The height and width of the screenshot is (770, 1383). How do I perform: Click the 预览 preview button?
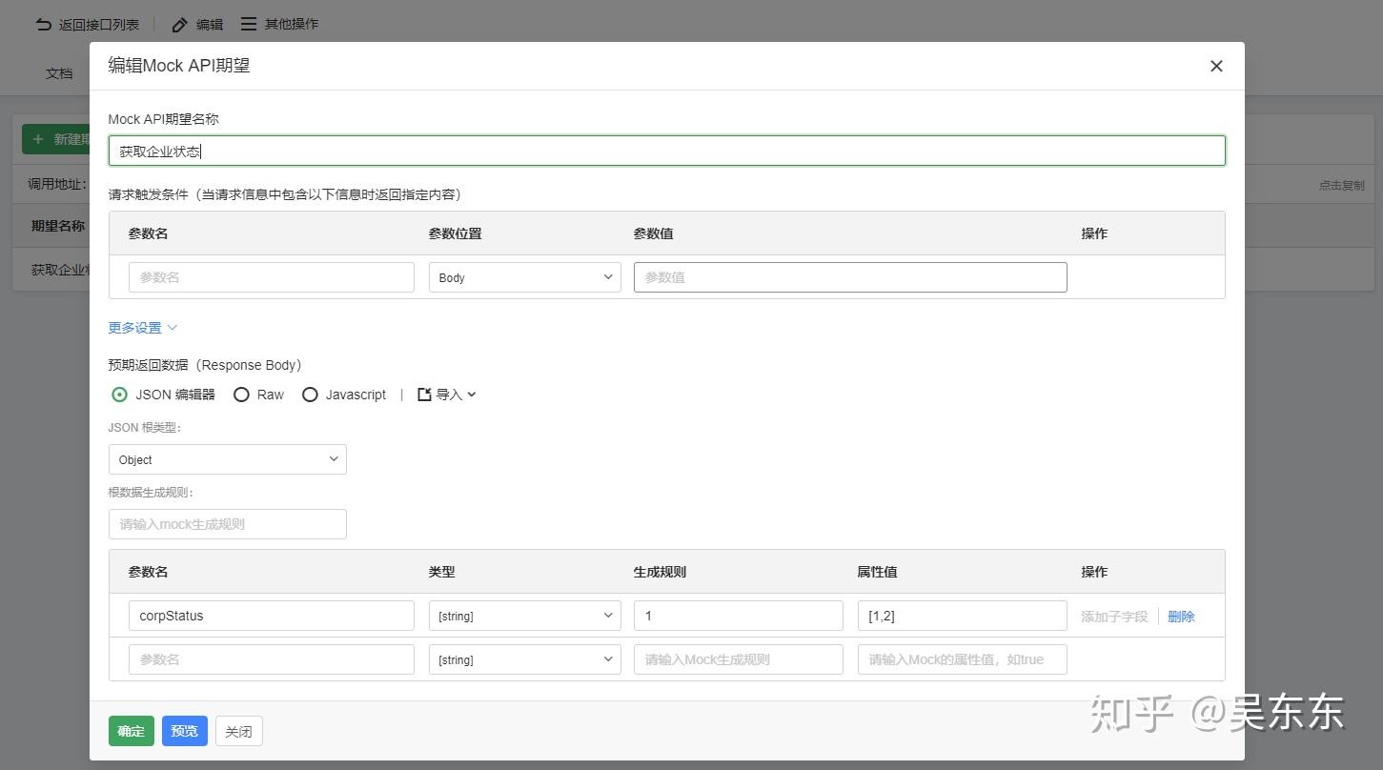184,731
